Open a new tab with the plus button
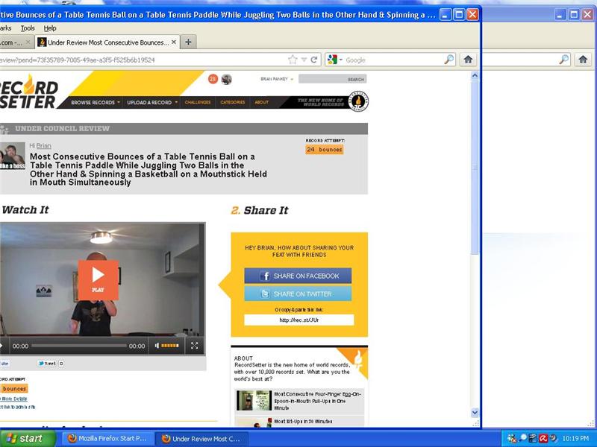Image resolution: width=597 pixels, height=447 pixels. click(x=188, y=42)
